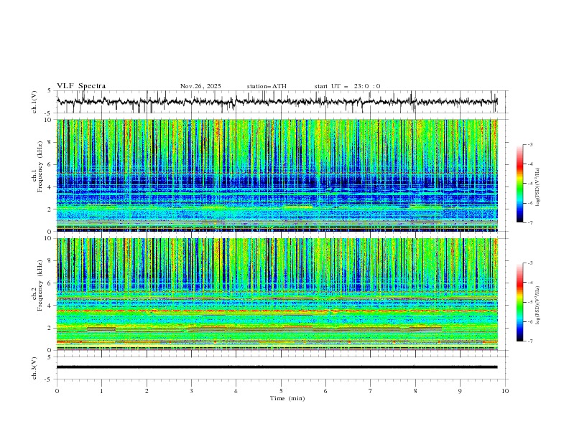Image resolution: width=569 pixels, height=439 pixels.
Task: Click the '-3' tick on upper colorbar
Action: tap(529, 144)
